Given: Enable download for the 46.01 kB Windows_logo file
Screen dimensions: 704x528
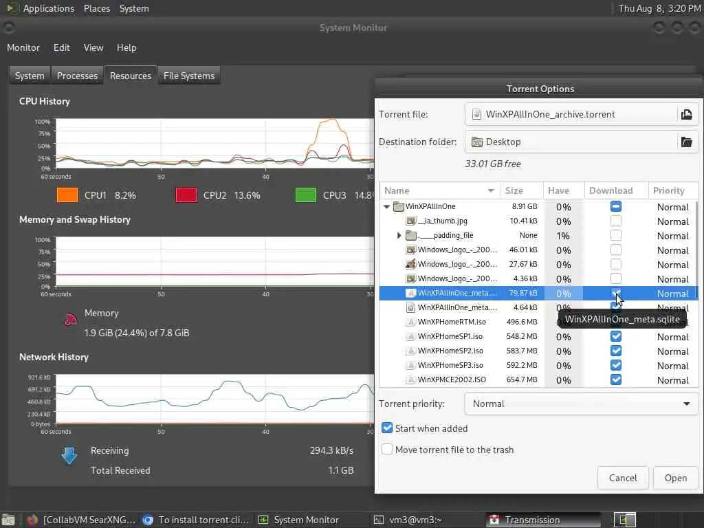Looking at the screenshot, I should (x=616, y=250).
